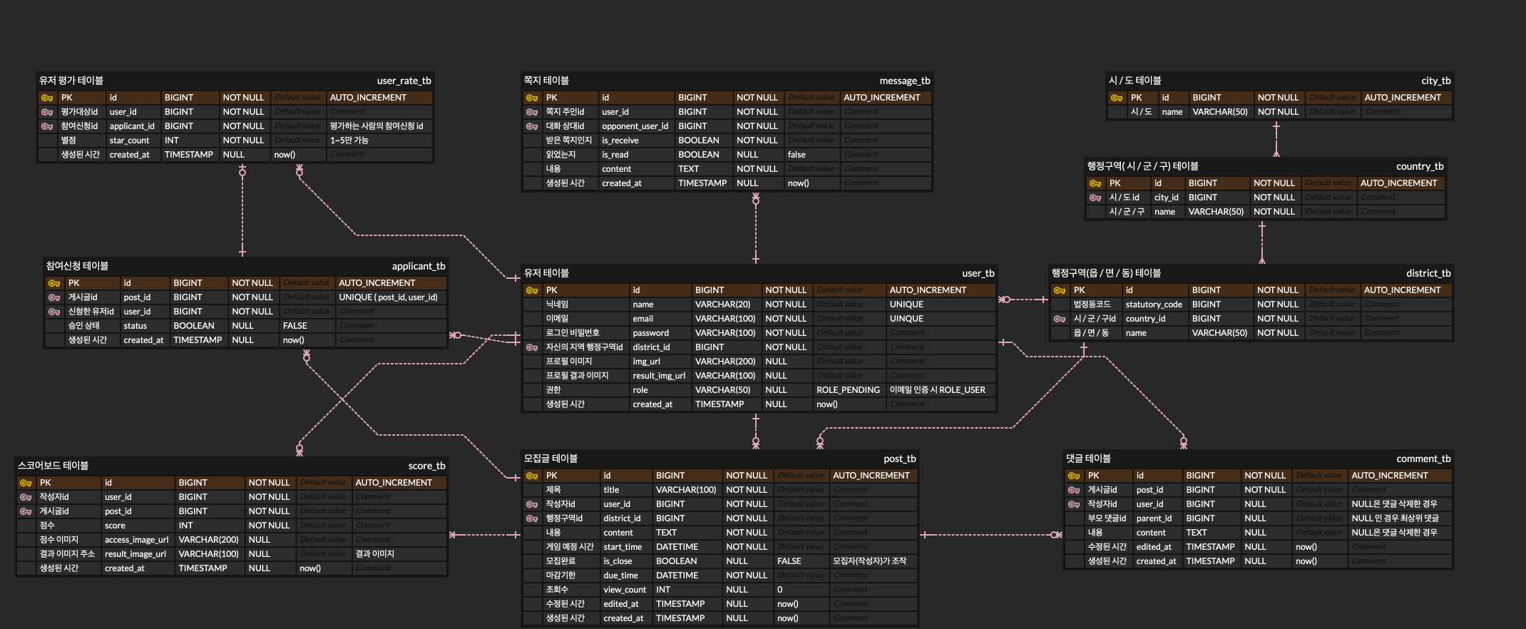Select the 'star_count' column name
The height and width of the screenshot is (629, 1526).
coord(129,140)
